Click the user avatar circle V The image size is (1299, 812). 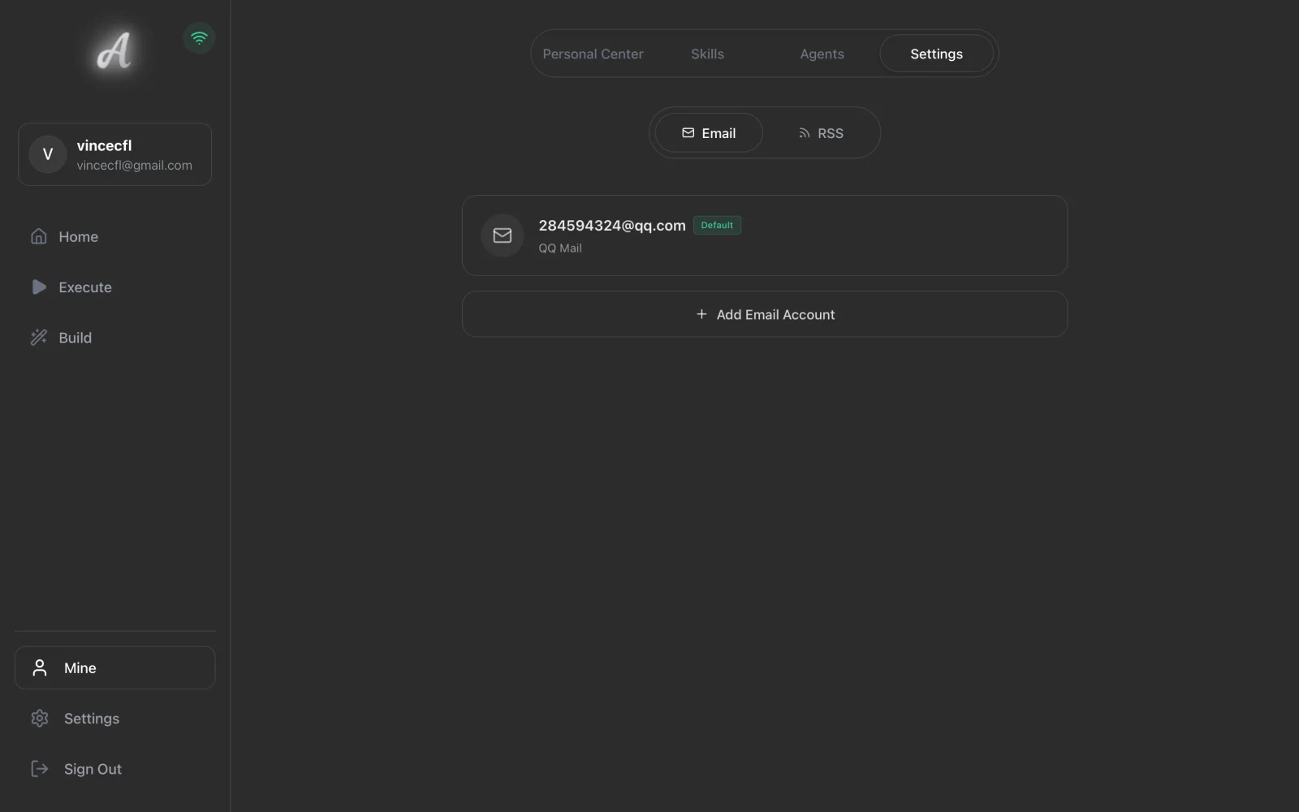click(x=48, y=154)
